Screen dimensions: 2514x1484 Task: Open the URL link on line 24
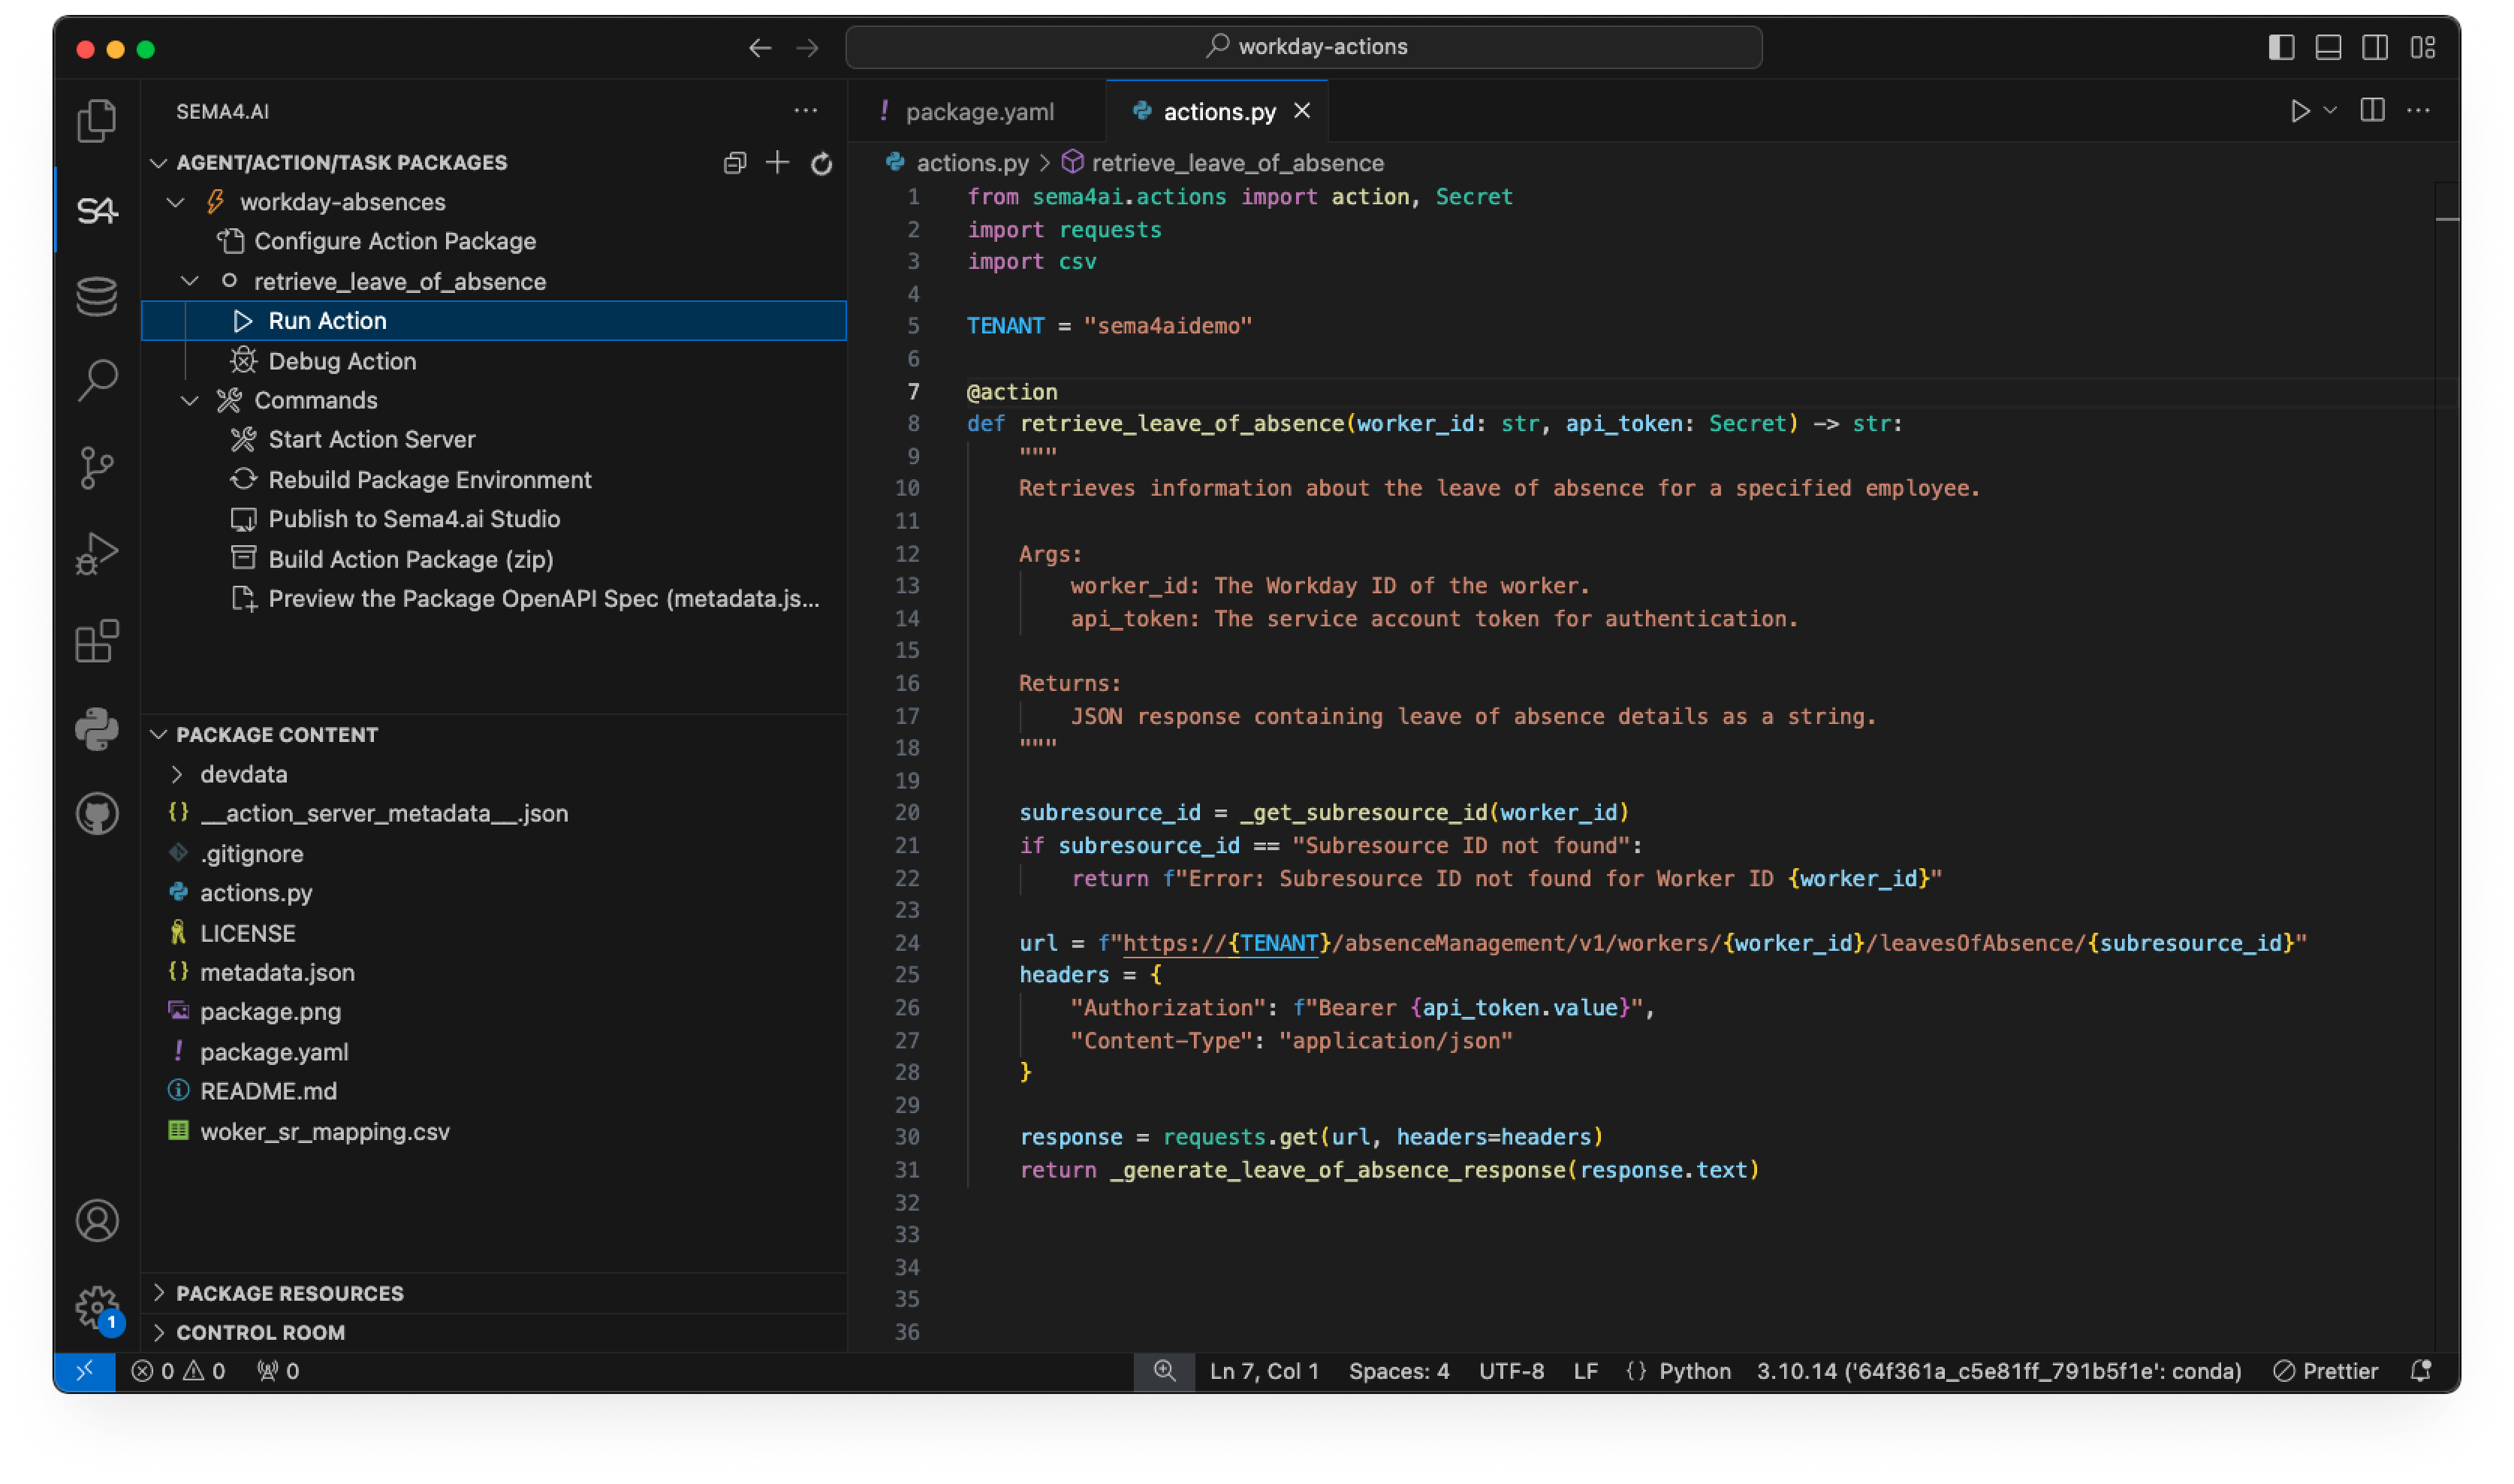point(1219,943)
